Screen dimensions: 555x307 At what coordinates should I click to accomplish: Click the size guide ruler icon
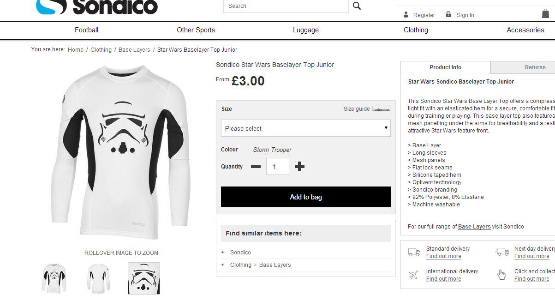(x=381, y=109)
